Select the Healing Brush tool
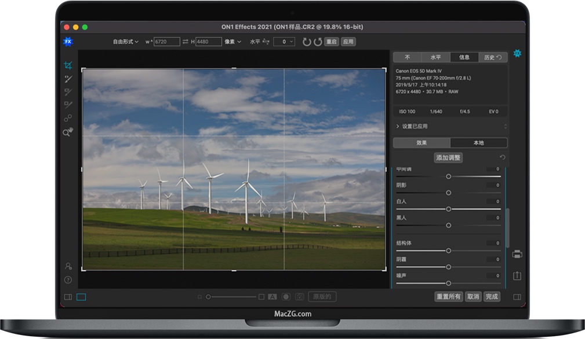This screenshot has width=585, height=339. coord(68,79)
